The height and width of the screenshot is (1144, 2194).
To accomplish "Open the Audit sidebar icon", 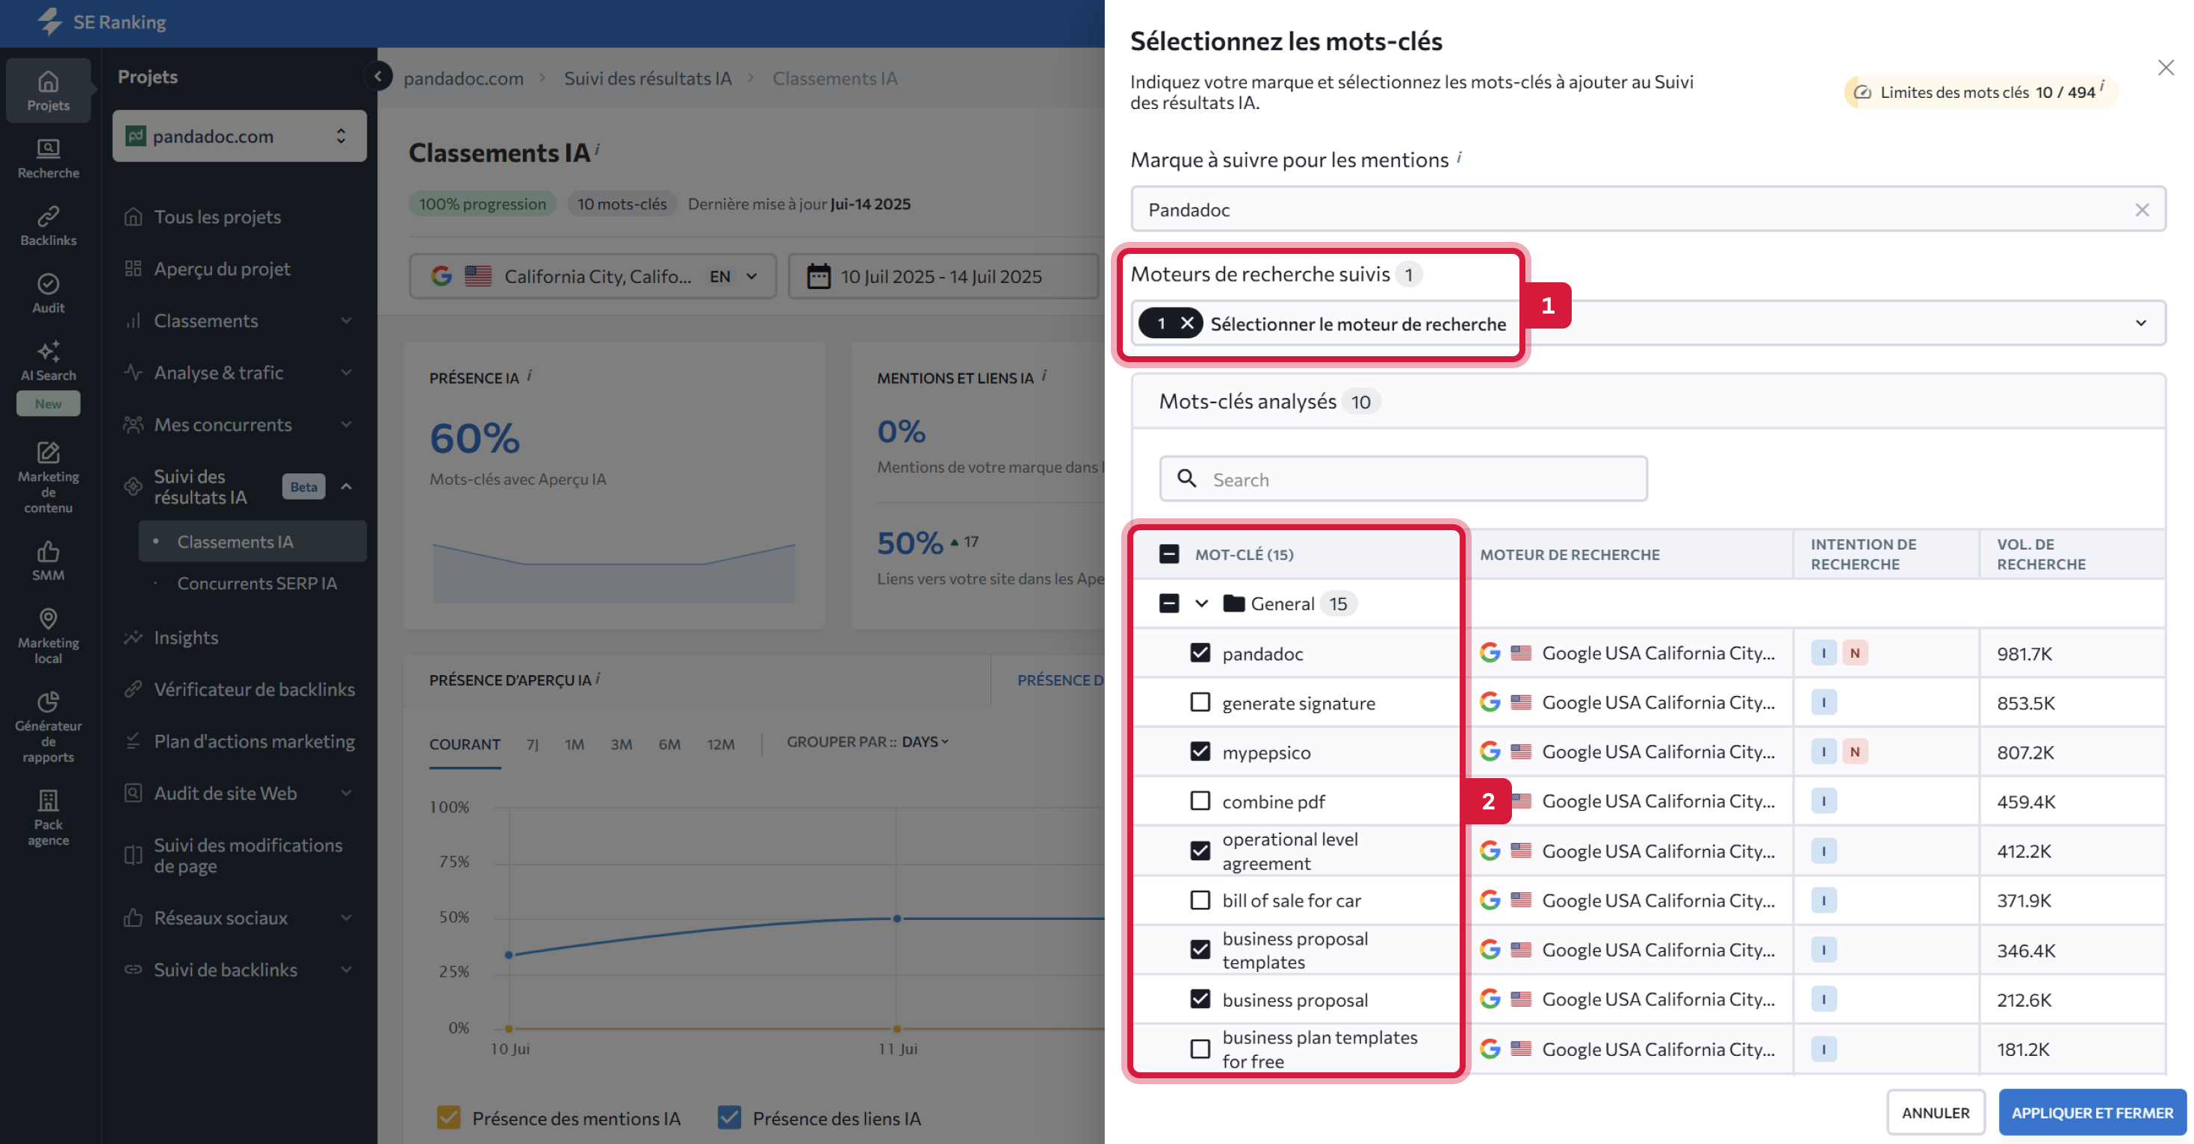I will (x=49, y=284).
